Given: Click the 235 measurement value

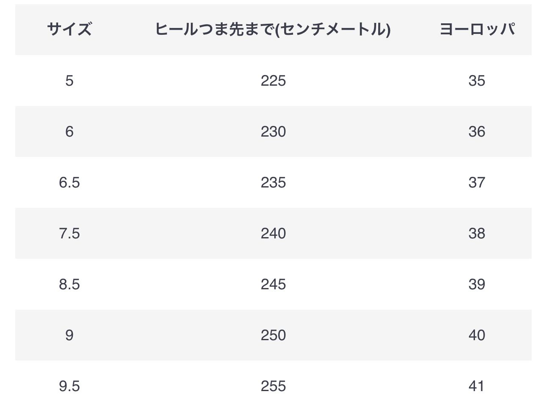Looking at the screenshot, I should tap(273, 182).
